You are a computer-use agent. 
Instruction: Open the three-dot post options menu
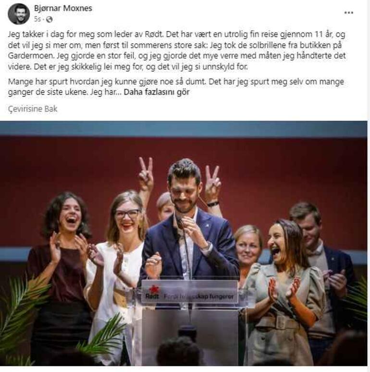pos(348,13)
